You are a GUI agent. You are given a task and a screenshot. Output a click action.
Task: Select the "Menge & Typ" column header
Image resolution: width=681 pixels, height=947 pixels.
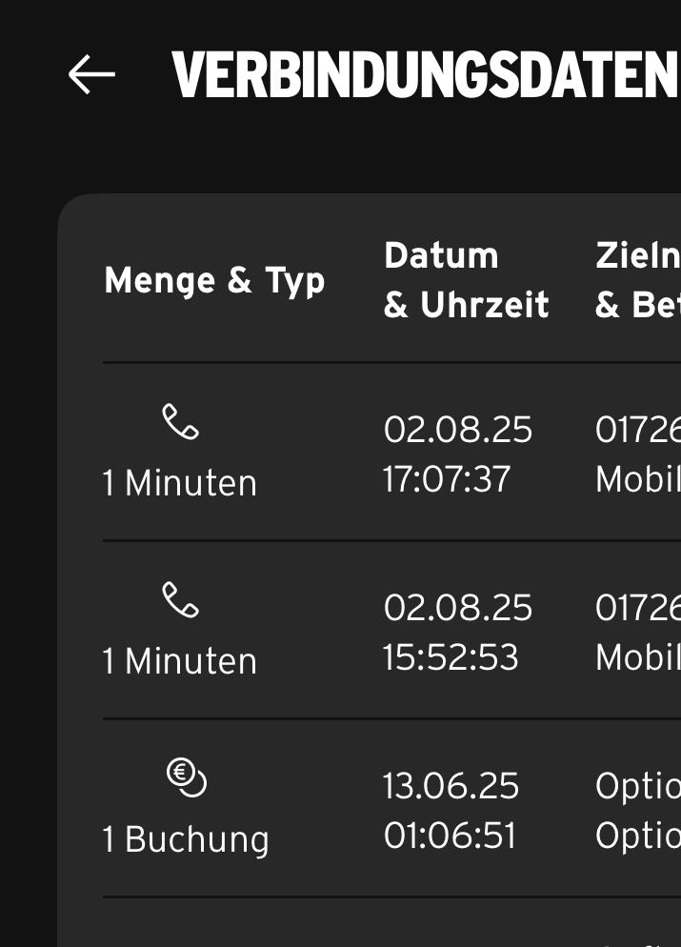coord(214,281)
